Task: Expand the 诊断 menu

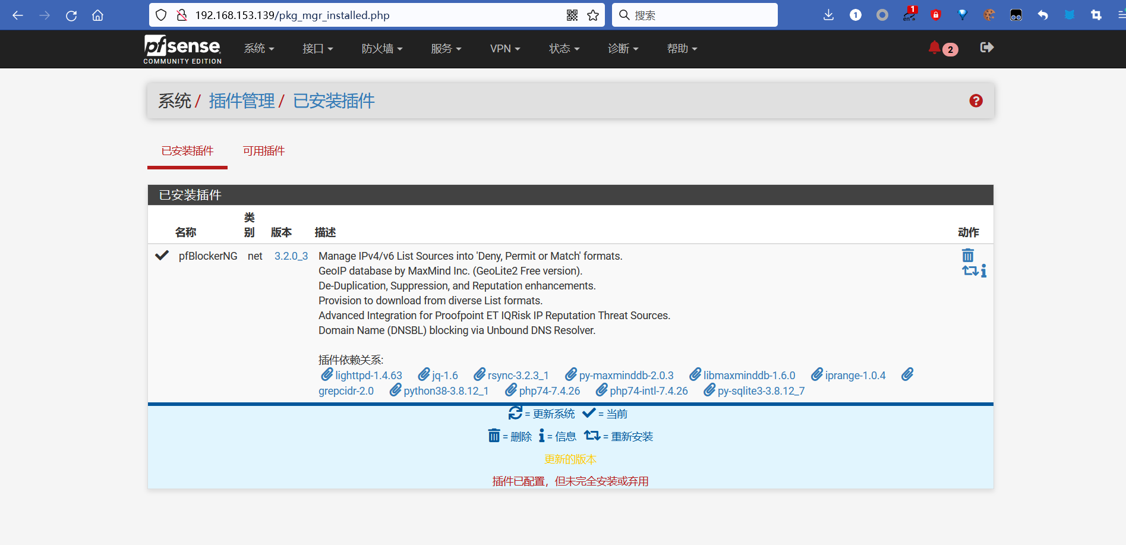Action: click(x=623, y=49)
